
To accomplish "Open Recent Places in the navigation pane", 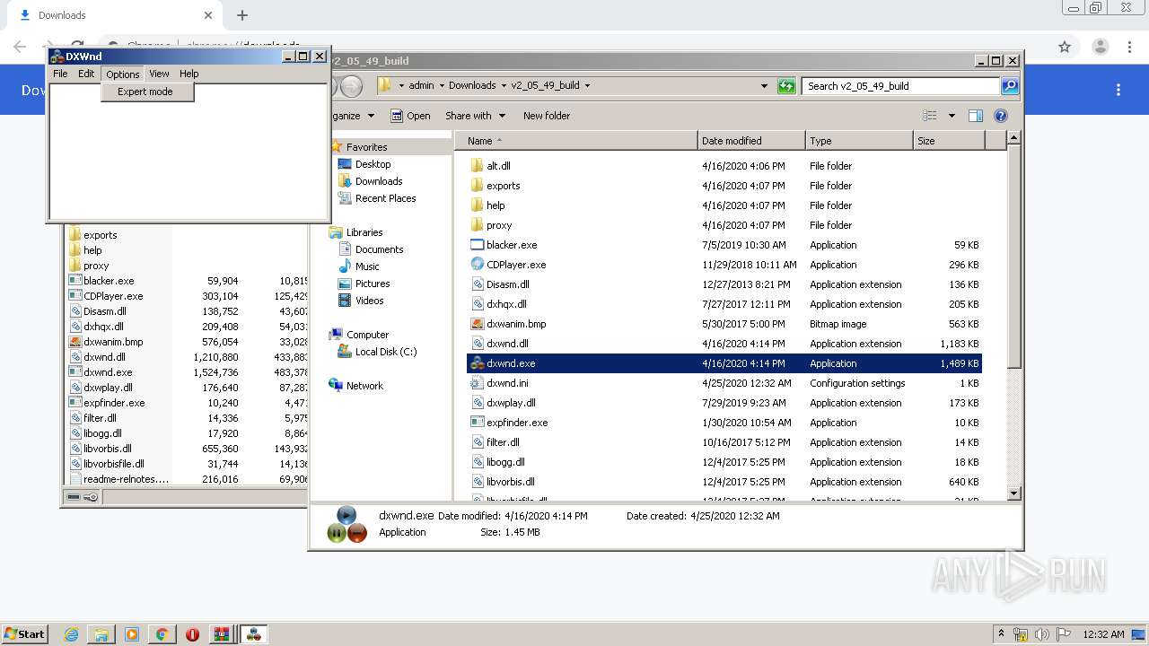I will coord(385,198).
